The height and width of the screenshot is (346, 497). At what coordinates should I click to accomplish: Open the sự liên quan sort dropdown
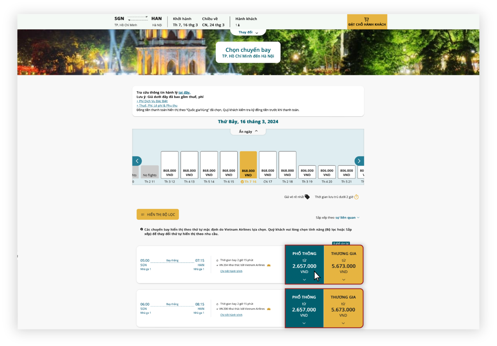(x=347, y=217)
